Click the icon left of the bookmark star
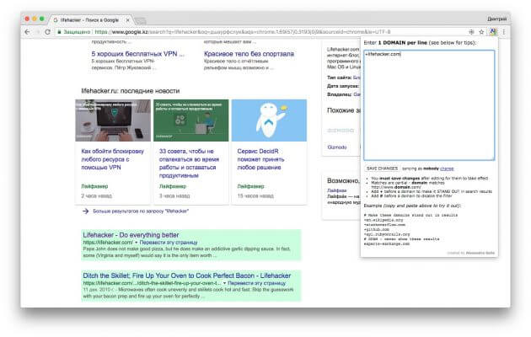Viewport: 531px width, 337px height. [x=471, y=32]
